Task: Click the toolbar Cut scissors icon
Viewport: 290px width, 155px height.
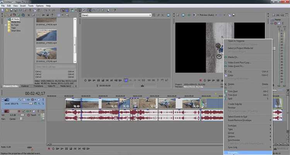Action: coord(30,10)
